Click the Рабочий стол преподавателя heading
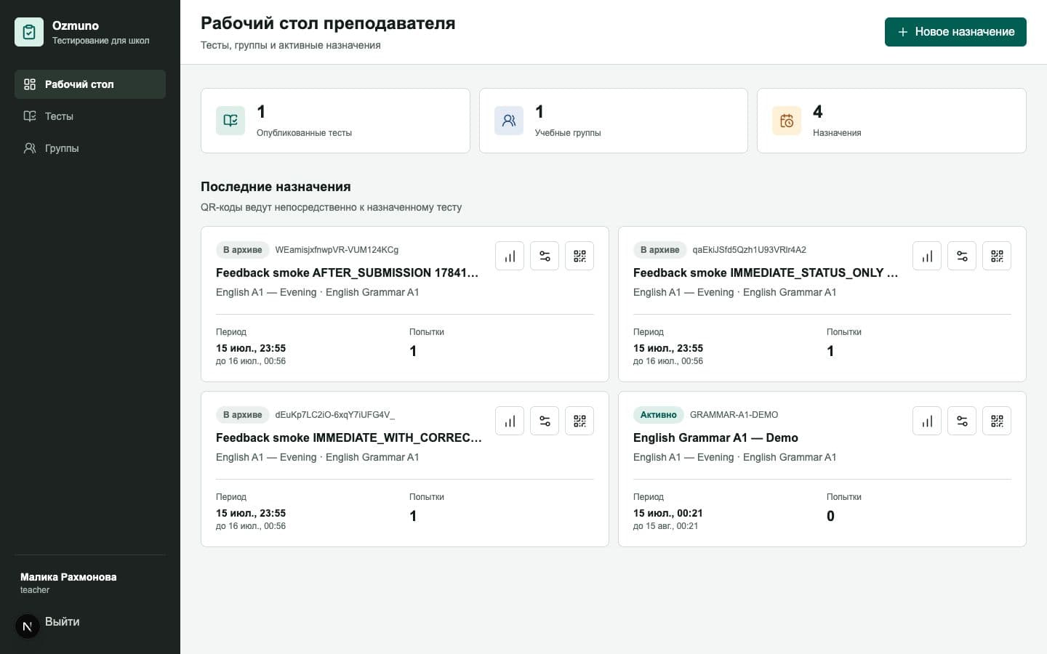This screenshot has height=654, width=1047. [328, 23]
